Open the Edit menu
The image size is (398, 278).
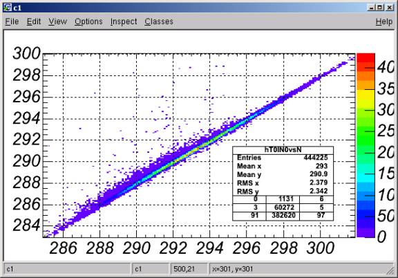tap(34, 21)
